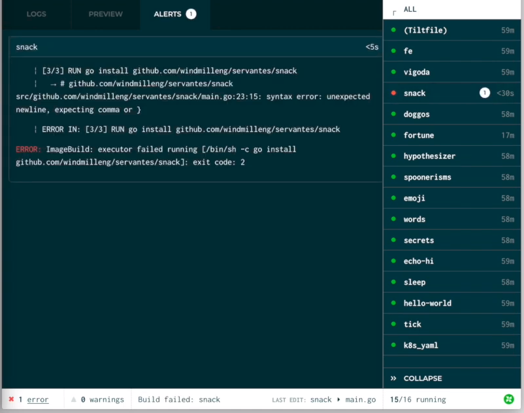524x413 pixels.
Task: Click the 'ERROR IN: [3/3] RUN' log line
Action: pos(191,129)
